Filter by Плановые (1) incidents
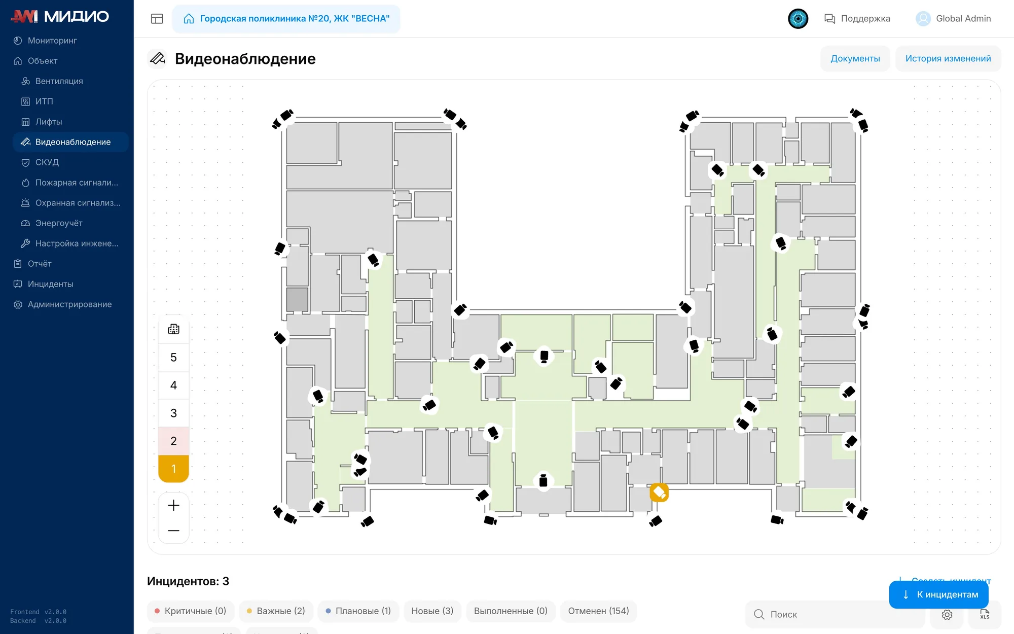The height and width of the screenshot is (634, 1014). click(x=358, y=611)
